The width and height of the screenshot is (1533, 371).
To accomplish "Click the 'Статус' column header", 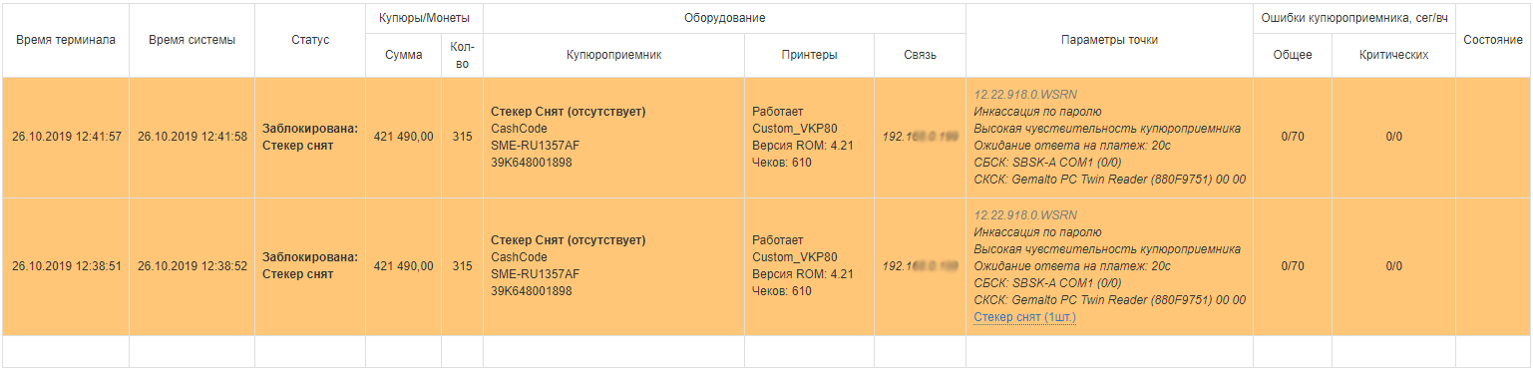I will [x=310, y=40].
